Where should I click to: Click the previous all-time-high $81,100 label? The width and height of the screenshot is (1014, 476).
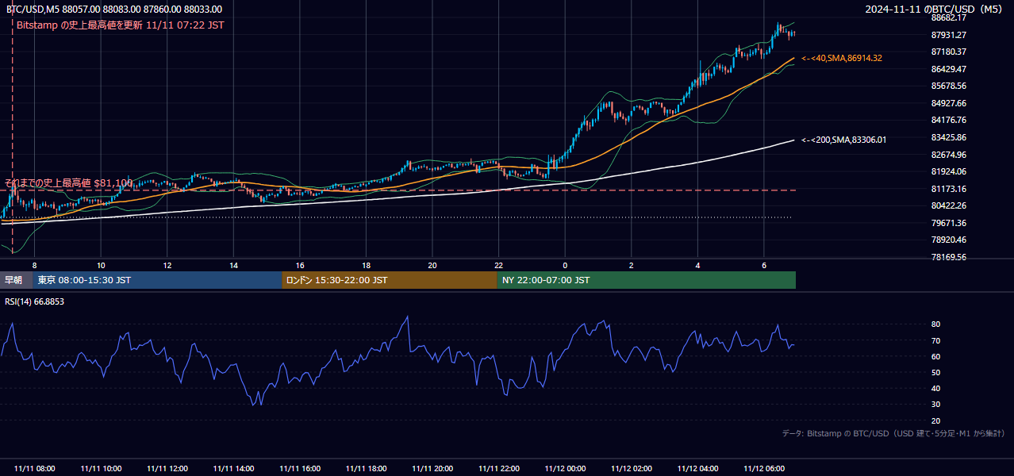[x=68, y=183]
